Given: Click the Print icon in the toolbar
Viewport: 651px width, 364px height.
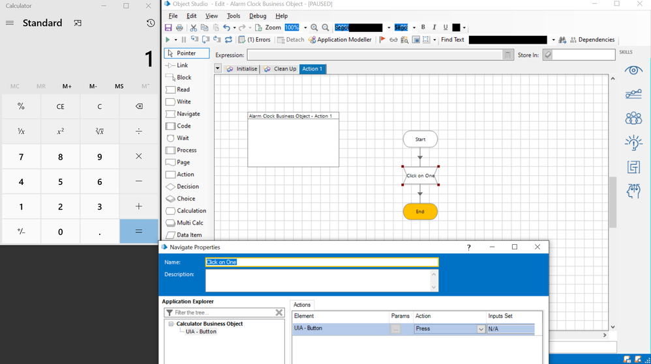Looking at the screenshot, I should click(179, 28).
